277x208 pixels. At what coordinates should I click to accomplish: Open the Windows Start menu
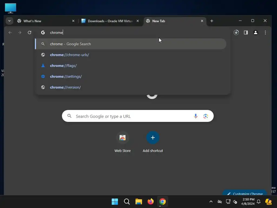[115, 201]
